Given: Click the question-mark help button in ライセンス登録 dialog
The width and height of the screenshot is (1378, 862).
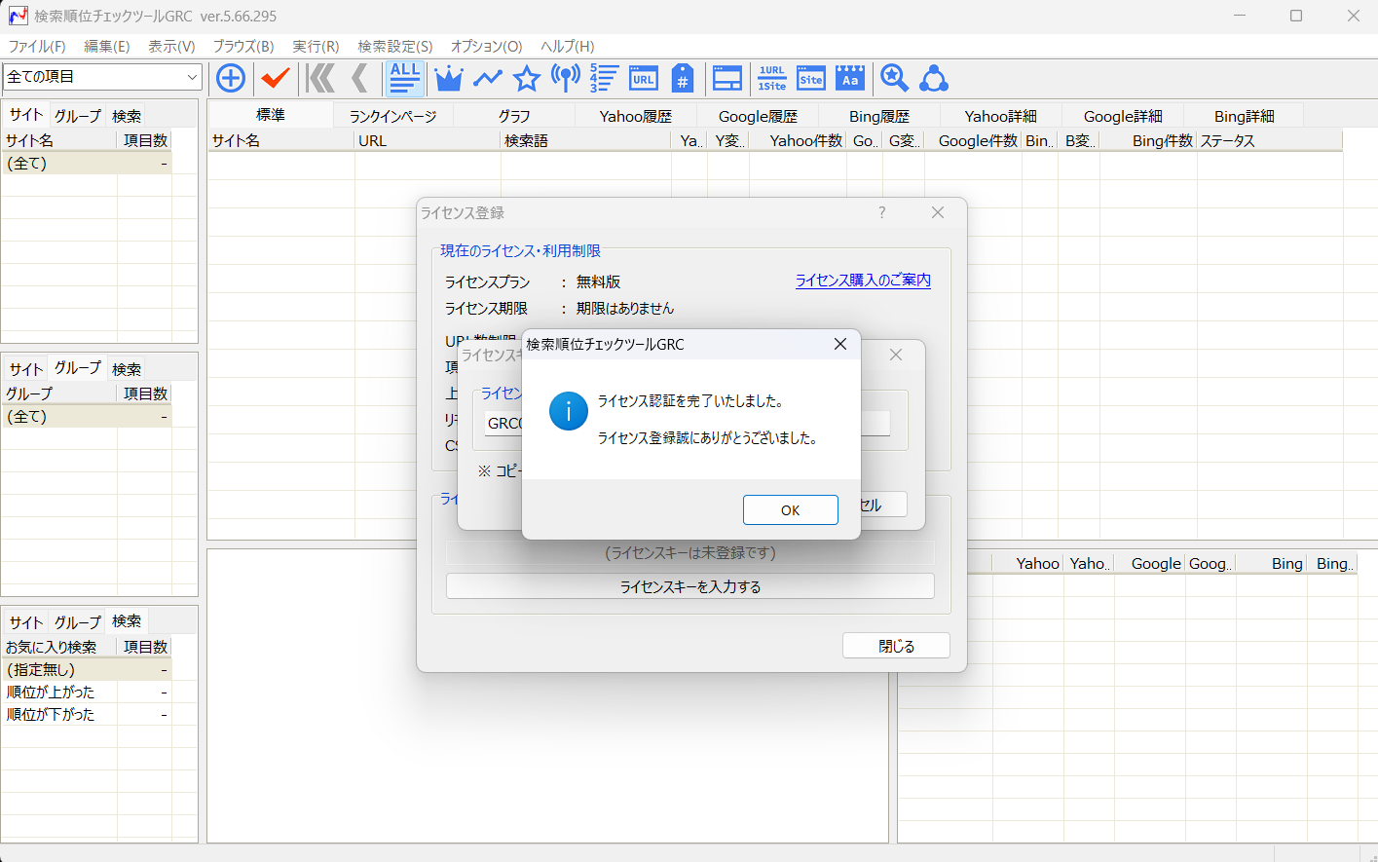Looking at the screenshot, I should [x=882, y=212].
